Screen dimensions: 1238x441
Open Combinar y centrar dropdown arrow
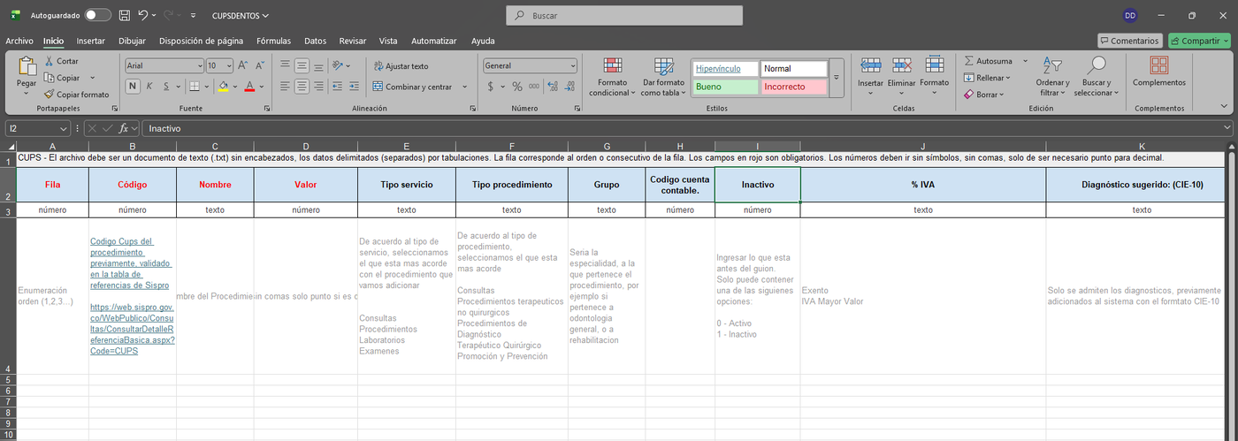coord(464,87)
